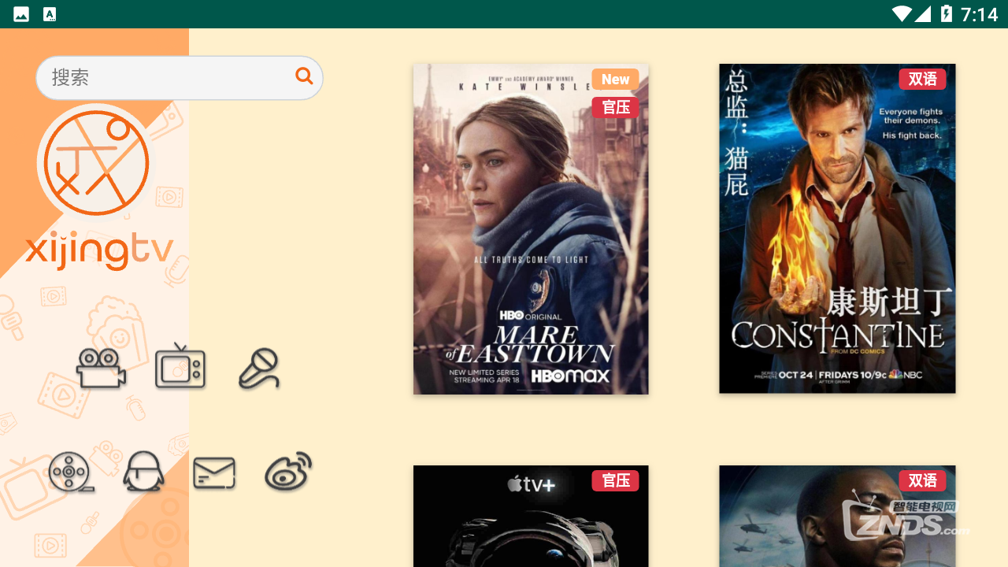
Task: Focus the 搜索 search field
Action: [180, 78]
